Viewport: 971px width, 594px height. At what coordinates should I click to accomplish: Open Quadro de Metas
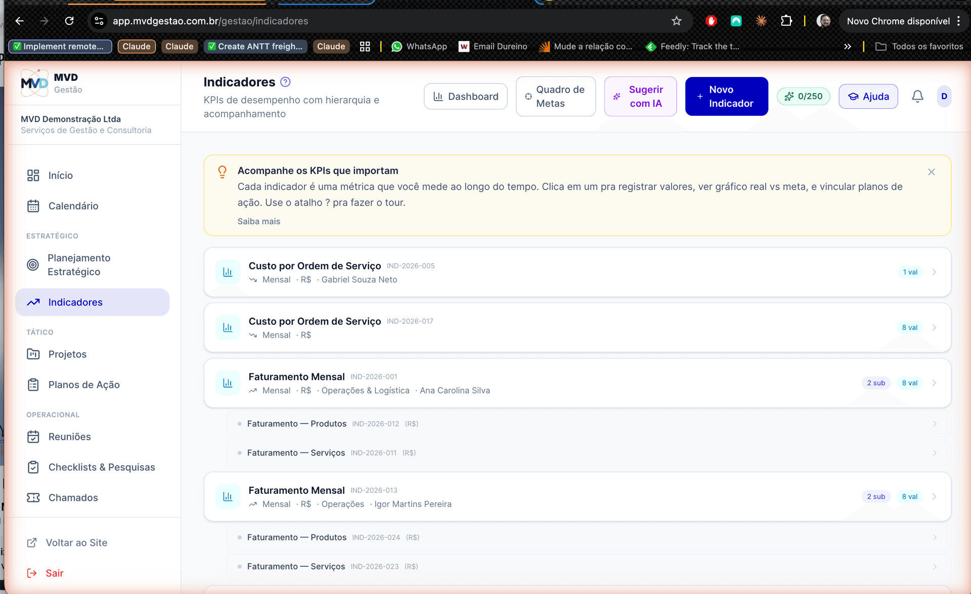coord(556,96)
